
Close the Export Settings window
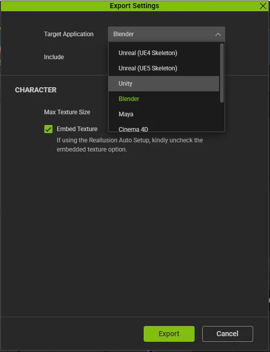pyautogui.click(x=263, y=6)
